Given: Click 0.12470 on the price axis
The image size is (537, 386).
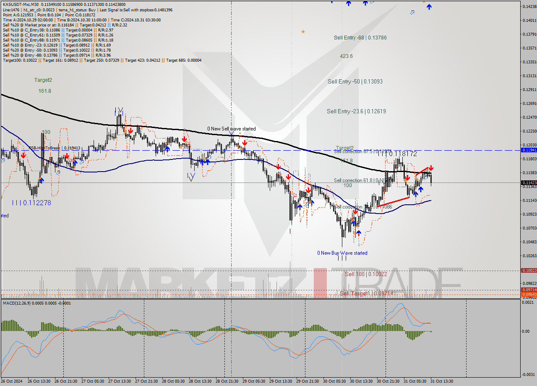Looking at the screenshot, I should pyautogui.click(x=529, y=117).
